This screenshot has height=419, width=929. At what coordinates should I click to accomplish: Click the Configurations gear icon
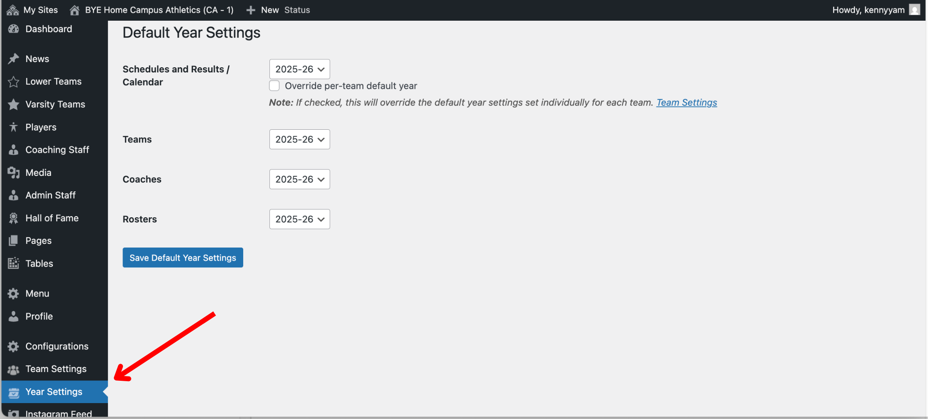[x=14, y=346]
